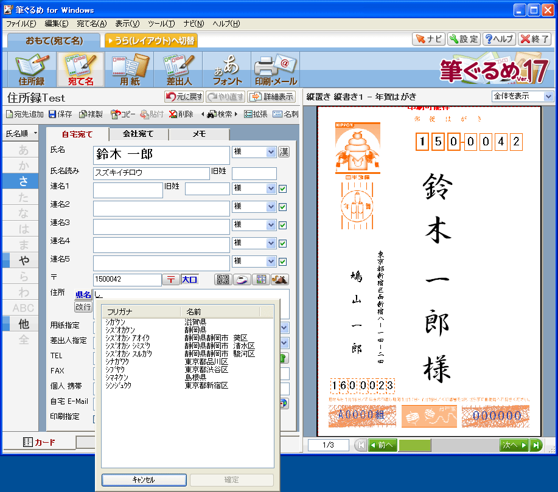Toggle the 連名3 print checkbox
558x492 pixels.
point(282,225)
